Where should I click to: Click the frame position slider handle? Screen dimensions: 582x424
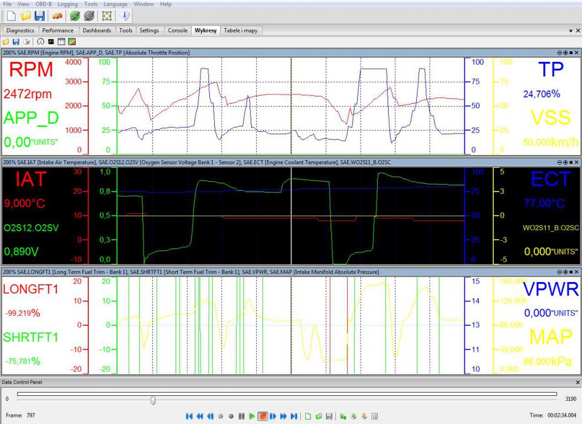[153, 400]
